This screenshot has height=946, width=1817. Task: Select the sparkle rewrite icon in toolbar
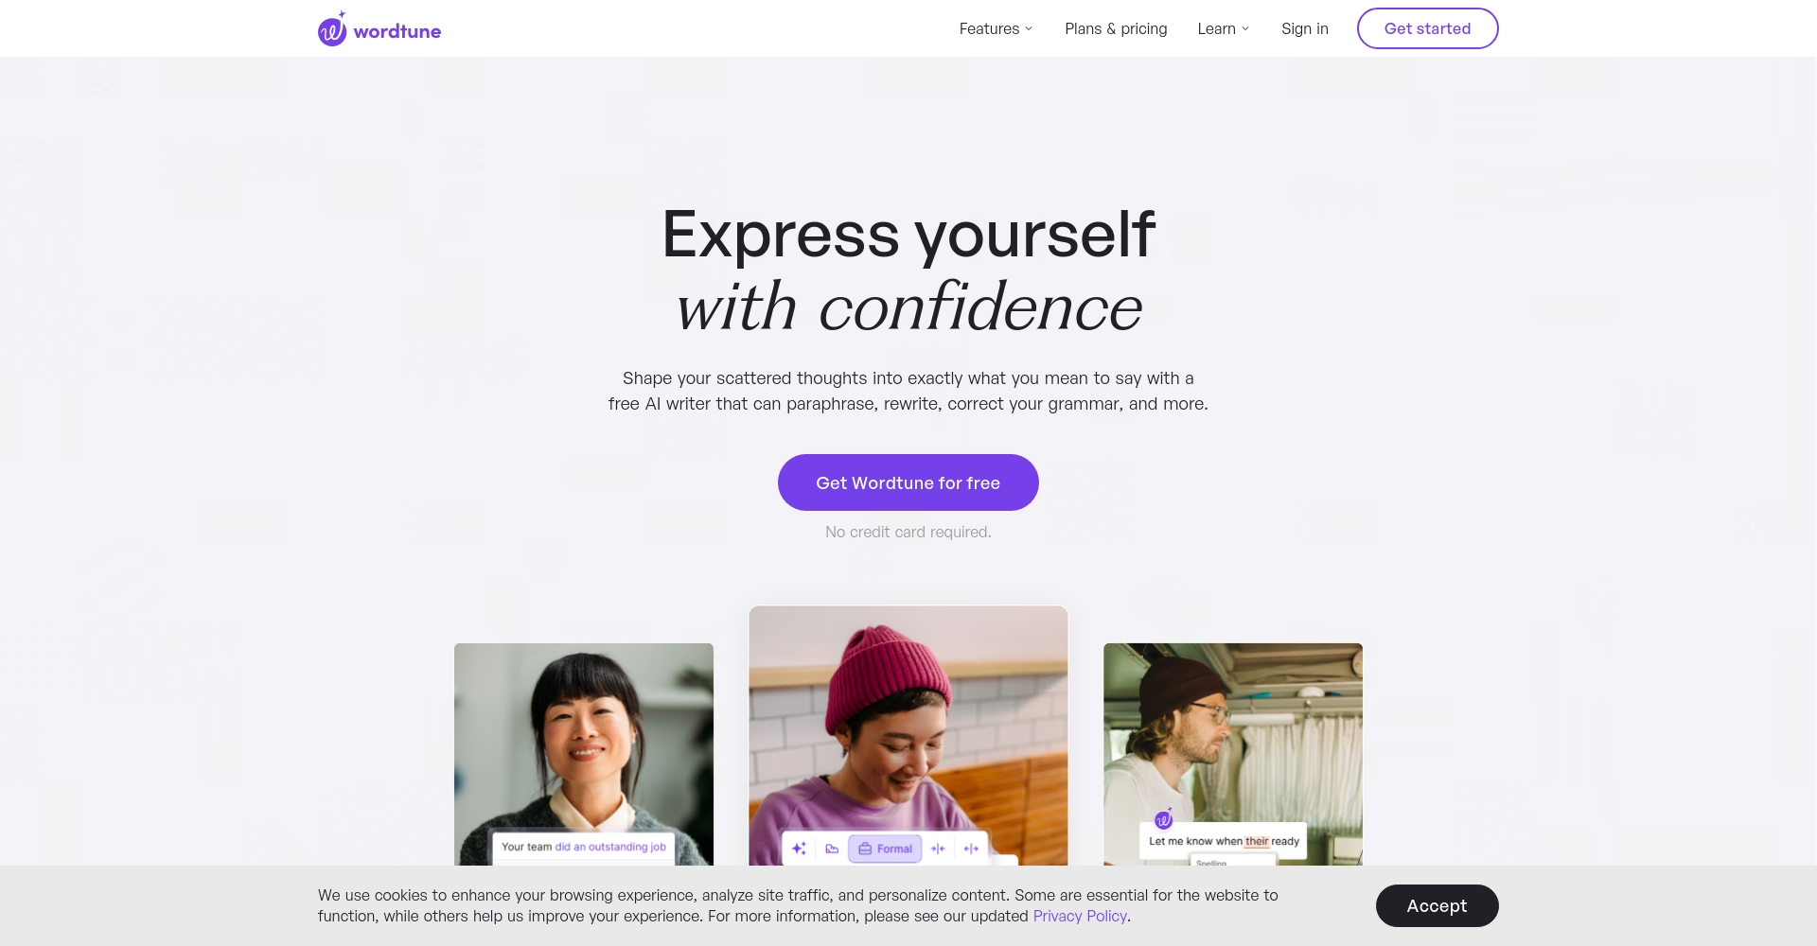pyautogui.click(x=799, y=849)
